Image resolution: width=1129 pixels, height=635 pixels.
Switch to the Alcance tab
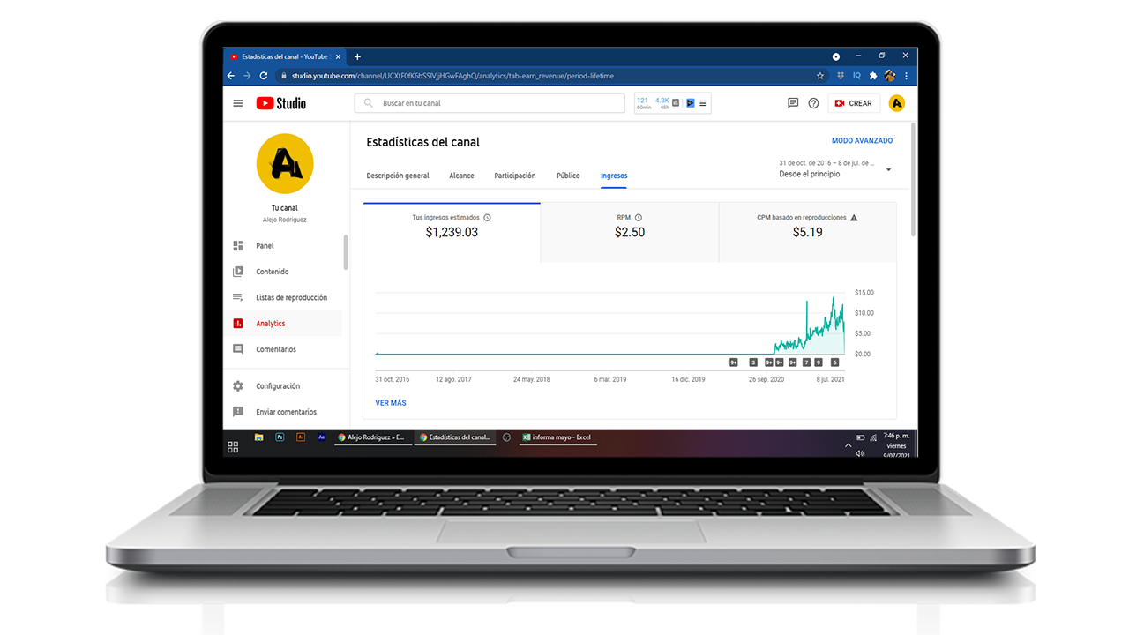tap(461, 176)
